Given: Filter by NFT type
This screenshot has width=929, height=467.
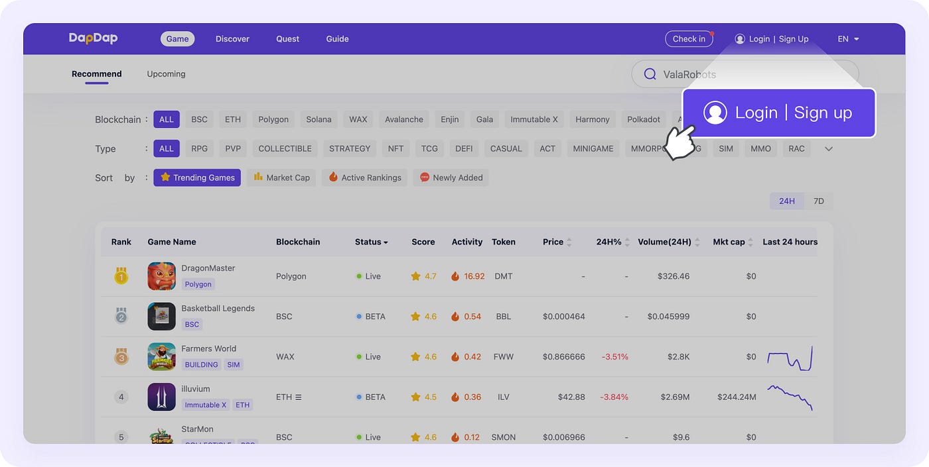Looking at the screenshot, I should tap(396, 148).
